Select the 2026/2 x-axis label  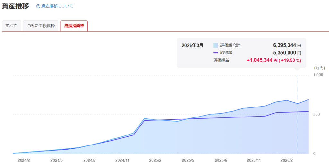click(287, 160)
